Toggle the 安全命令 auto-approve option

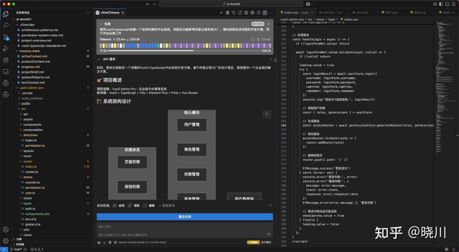[x=167, y=205]
